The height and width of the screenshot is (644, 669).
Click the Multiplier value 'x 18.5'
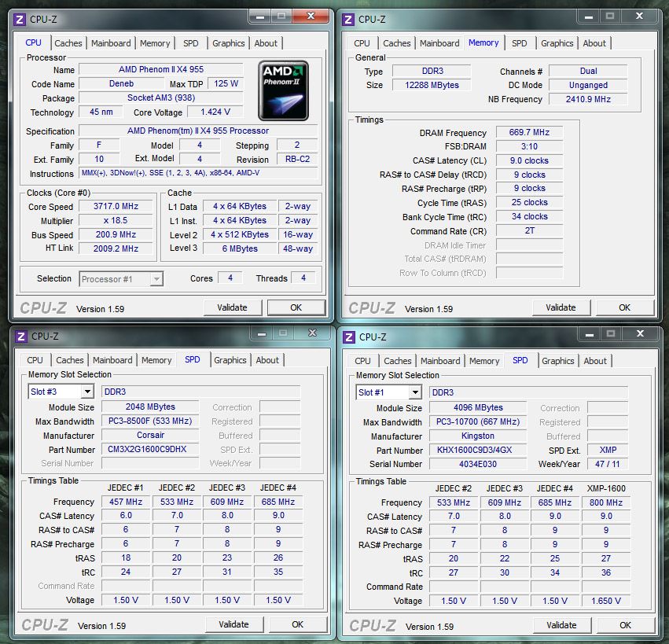point(116,221)
